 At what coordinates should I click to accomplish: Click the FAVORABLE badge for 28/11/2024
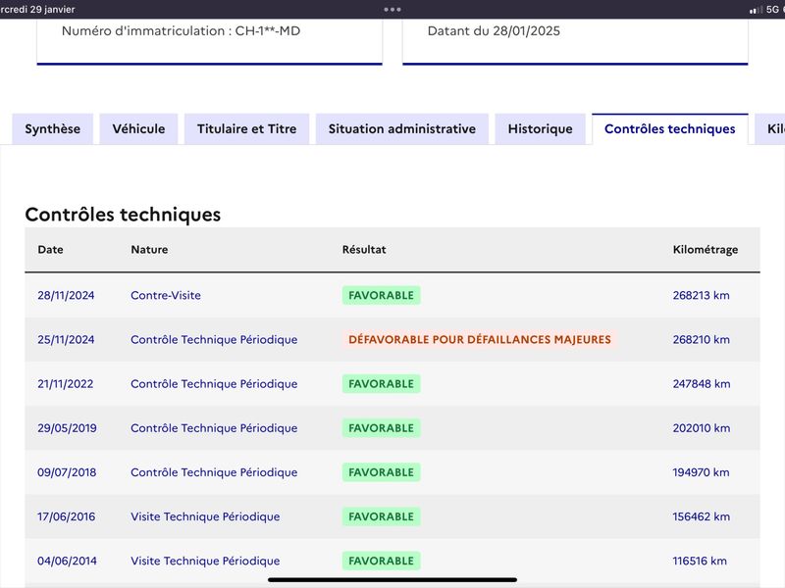click(x=381, y=296)
